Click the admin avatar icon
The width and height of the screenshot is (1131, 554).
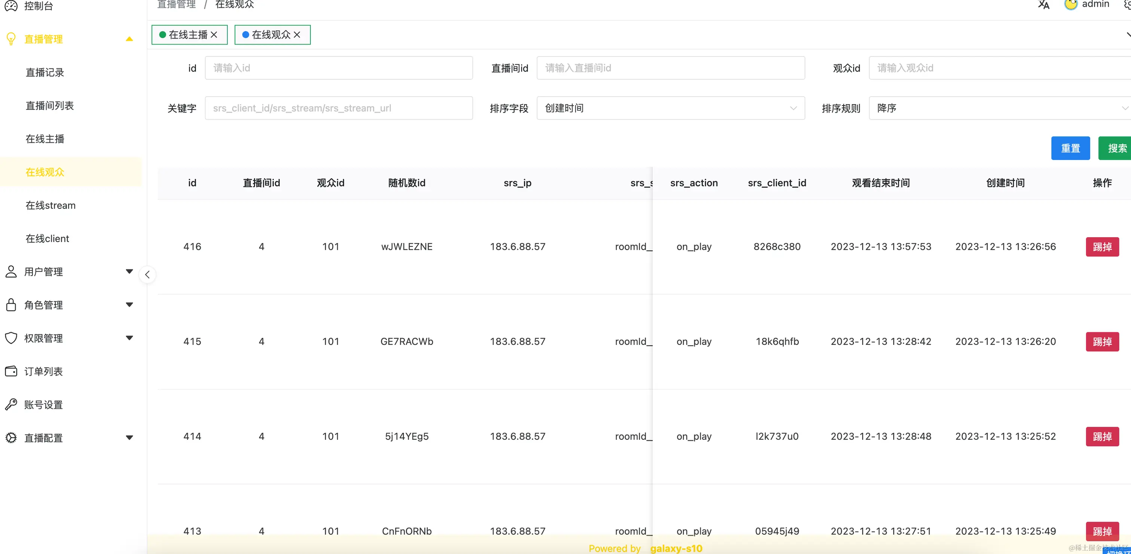pos(1071,4)
